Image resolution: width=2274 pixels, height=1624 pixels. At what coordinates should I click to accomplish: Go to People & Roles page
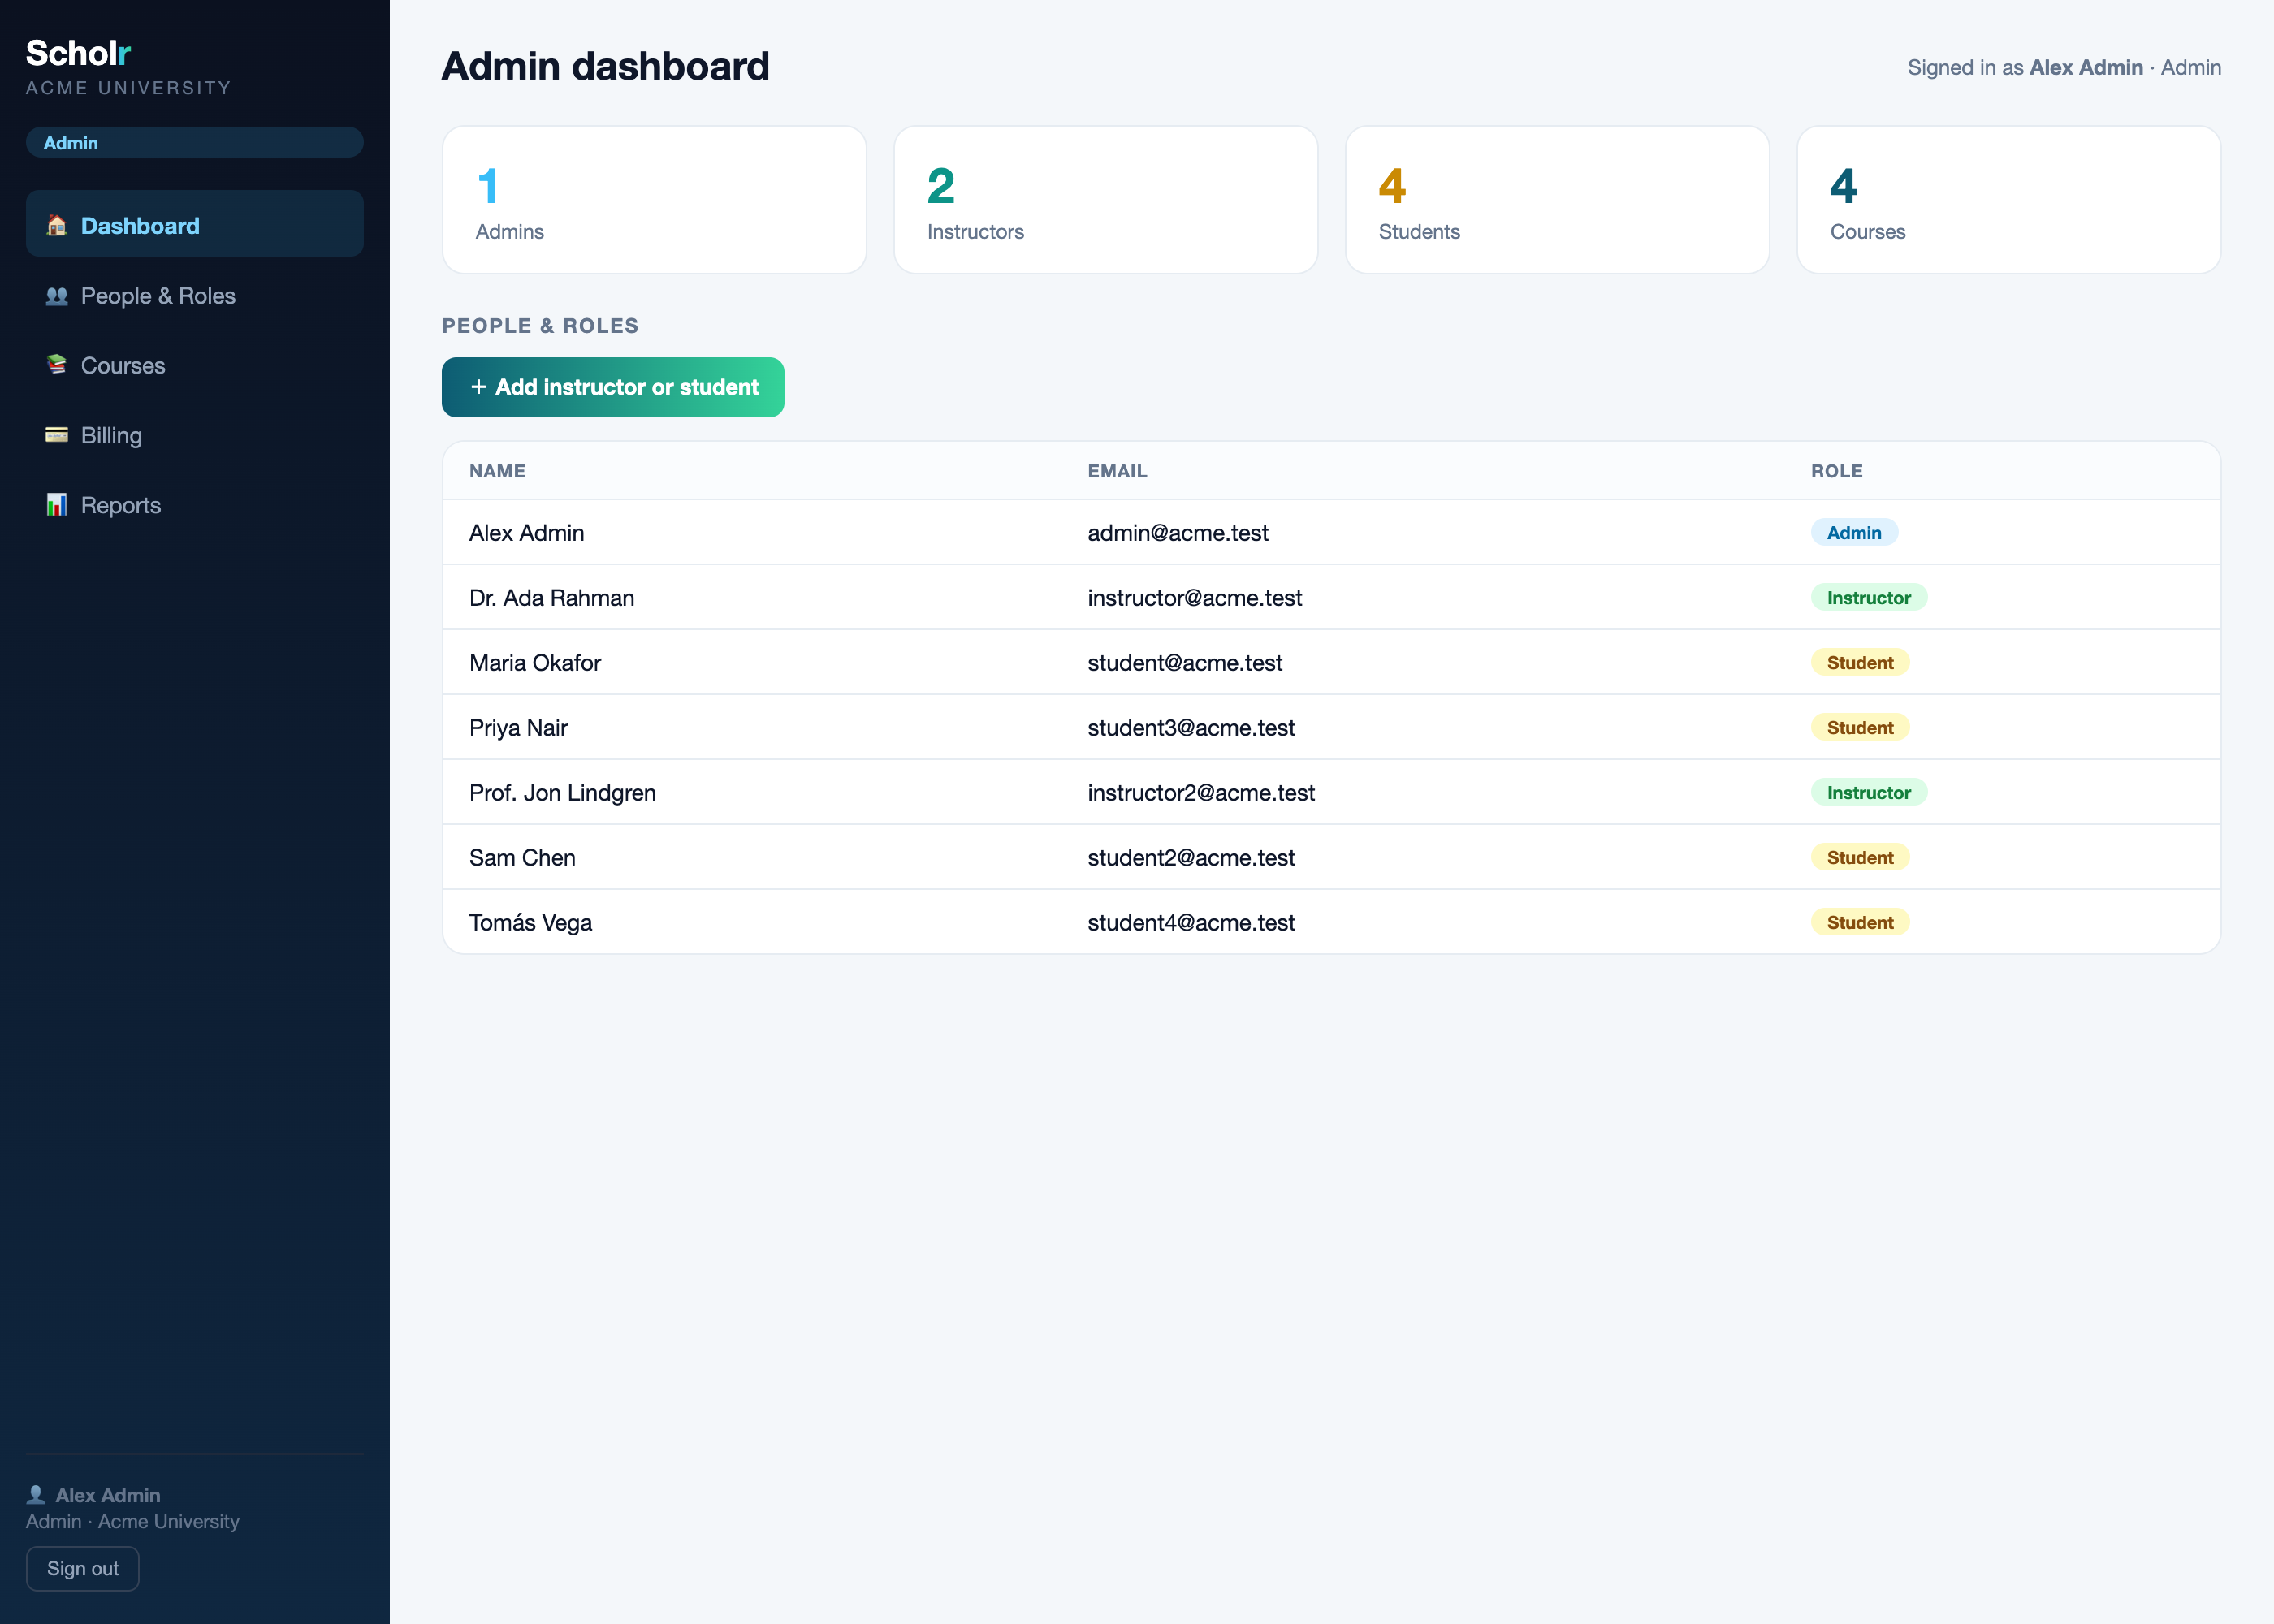pos(194,295)
